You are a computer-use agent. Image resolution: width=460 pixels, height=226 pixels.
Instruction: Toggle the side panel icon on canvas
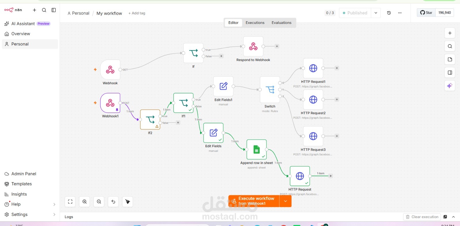(450, 73)
